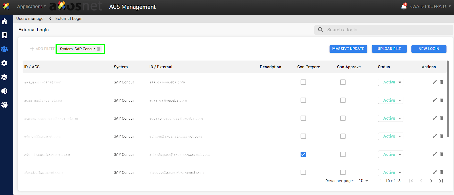Open the handshake icon in the sidebar
This screenshot has width=454, height=195.
click(x=4, y=105)
